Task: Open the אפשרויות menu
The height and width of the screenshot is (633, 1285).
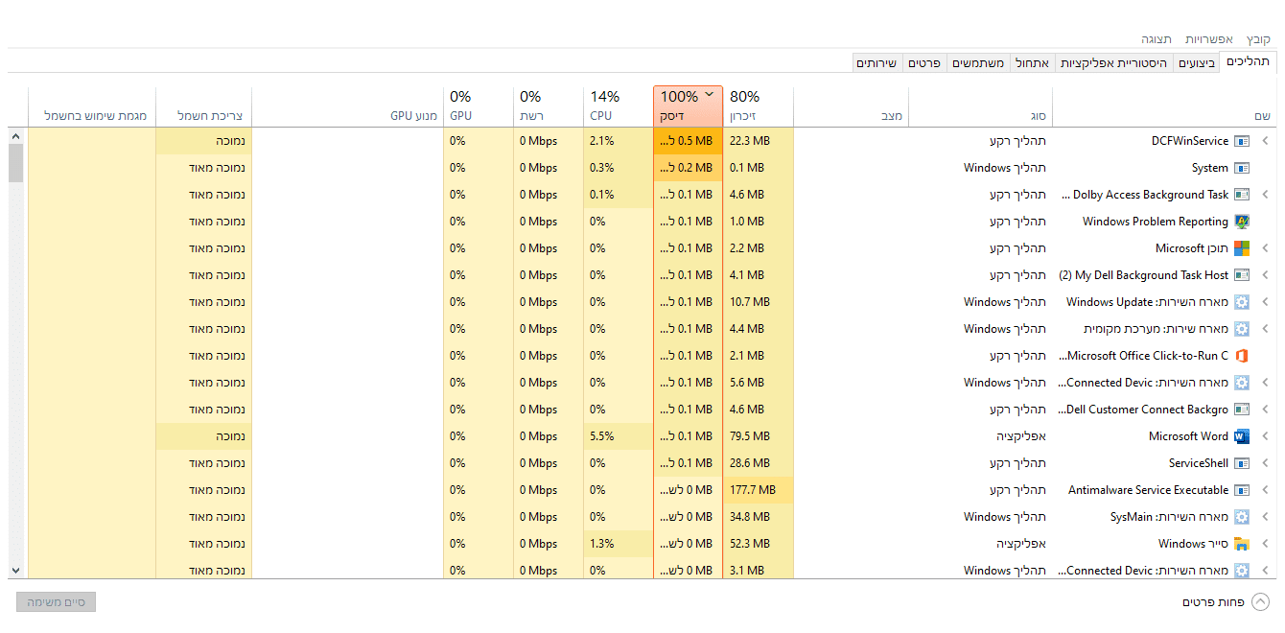Action: tap(1208, 39)
